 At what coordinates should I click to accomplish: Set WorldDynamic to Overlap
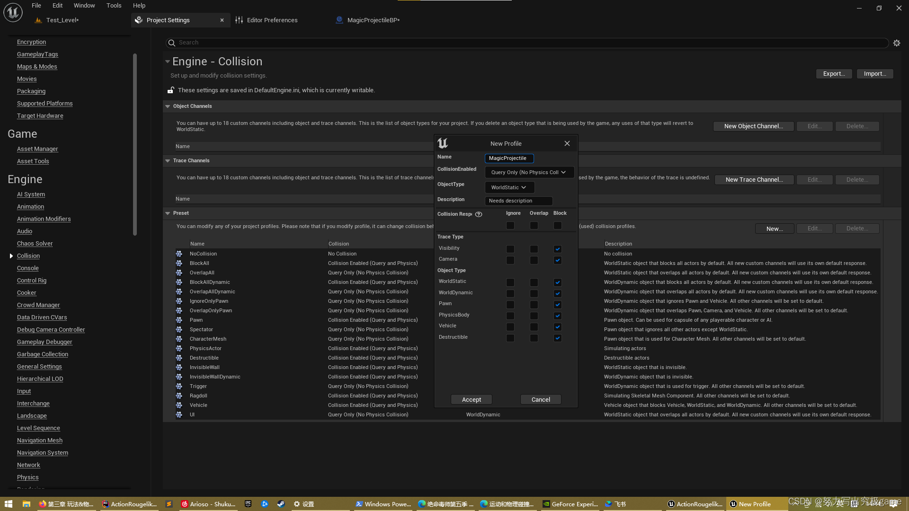point(534,293)
